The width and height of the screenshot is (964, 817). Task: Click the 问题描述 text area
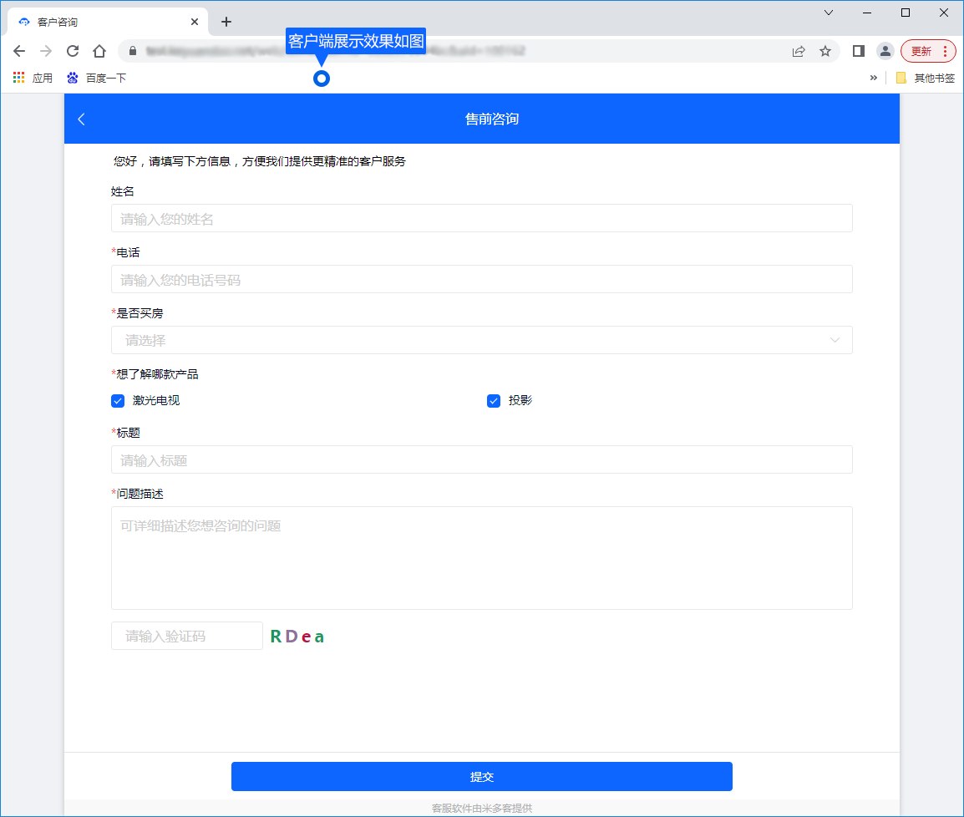[x=481, y=557]
